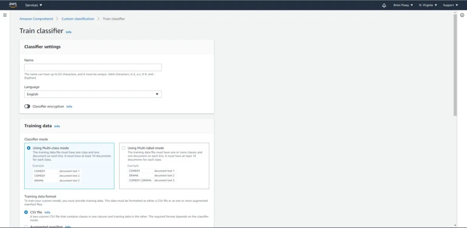This screenshot has height=228, width=467.
Task: Select the Augmented manifest radio button
Action: coord(26,226)
